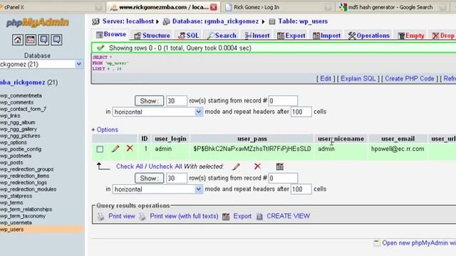Open the upper horizontal display mode dropdown
The height and width of the screenshot is (256, 456).
point(198,112)
